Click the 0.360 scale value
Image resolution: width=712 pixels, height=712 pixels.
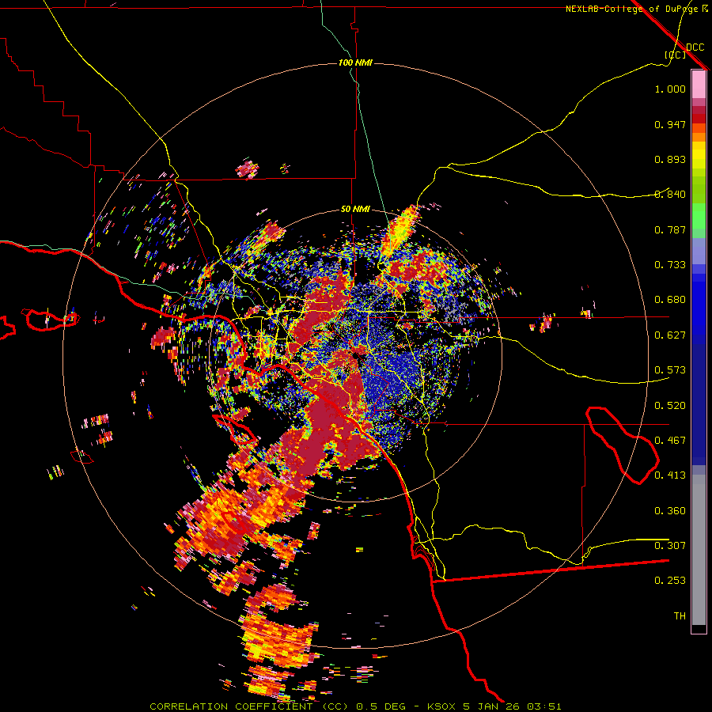tap(670, 511)
